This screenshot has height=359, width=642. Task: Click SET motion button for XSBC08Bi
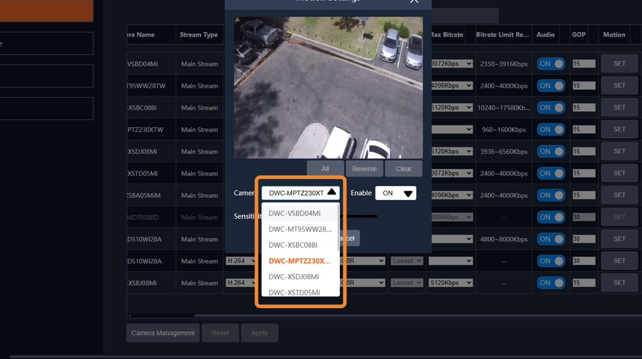point(619,107)
